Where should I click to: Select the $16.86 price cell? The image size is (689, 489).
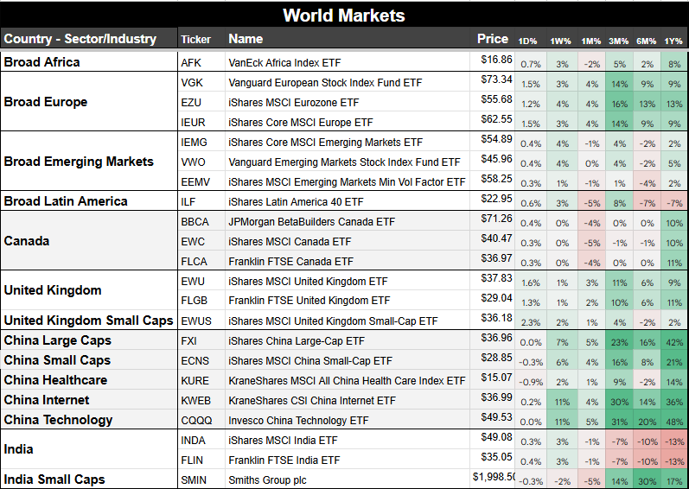[492, 61]
